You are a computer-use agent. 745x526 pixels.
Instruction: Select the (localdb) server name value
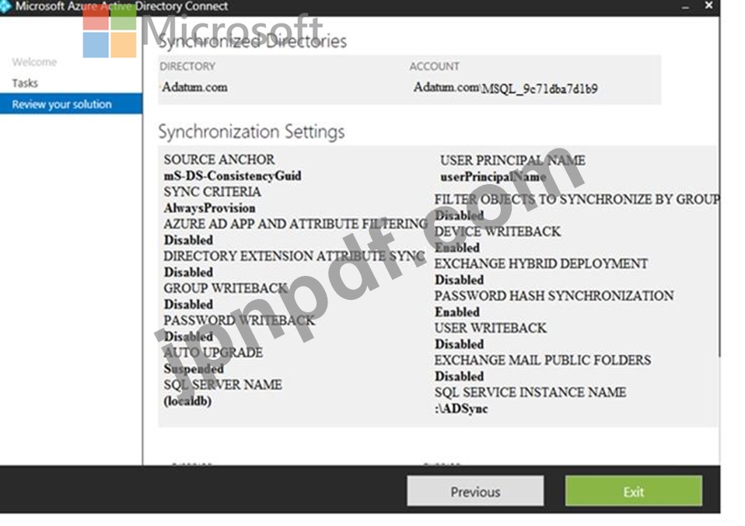coord(187,401)
